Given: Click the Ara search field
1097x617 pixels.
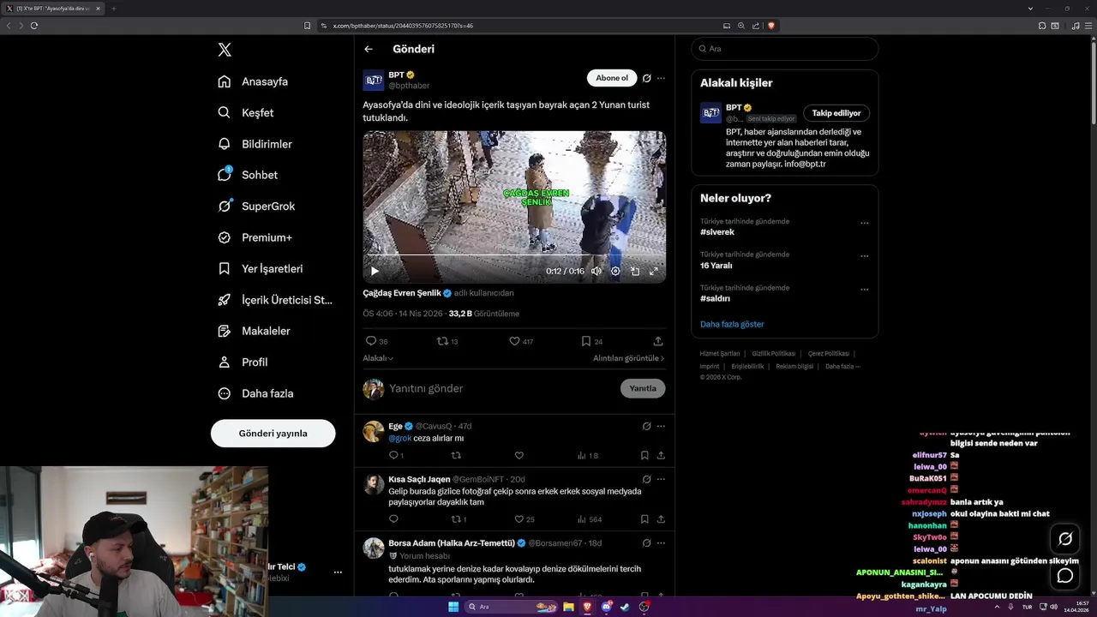Looking at the screenshot, I should [785, 49].
